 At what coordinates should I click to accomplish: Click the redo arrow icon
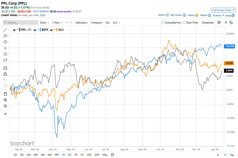5,86
